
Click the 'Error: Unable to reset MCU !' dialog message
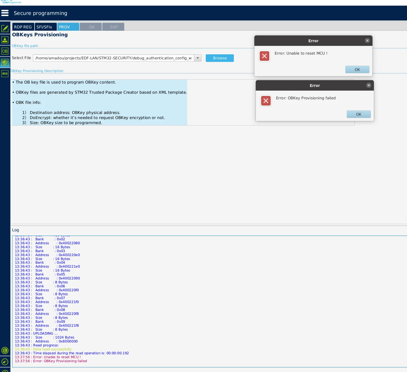pos(301,53)
